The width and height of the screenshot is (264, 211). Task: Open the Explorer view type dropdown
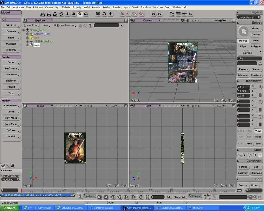coord(52,20)
